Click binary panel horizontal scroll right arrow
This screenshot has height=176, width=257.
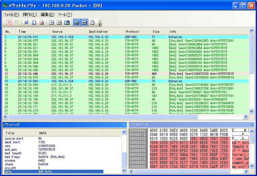(x=246, y=171)
